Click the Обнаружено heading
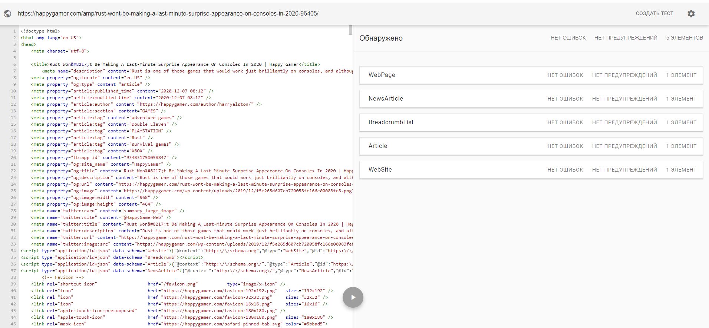This screenshot has height=328, width=709. pos(381,38)
